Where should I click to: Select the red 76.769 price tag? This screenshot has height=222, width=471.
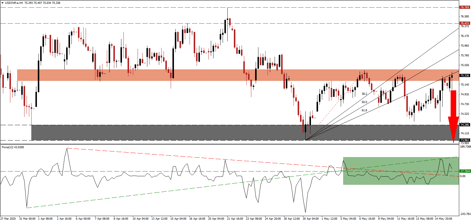(x=465, y=7)
